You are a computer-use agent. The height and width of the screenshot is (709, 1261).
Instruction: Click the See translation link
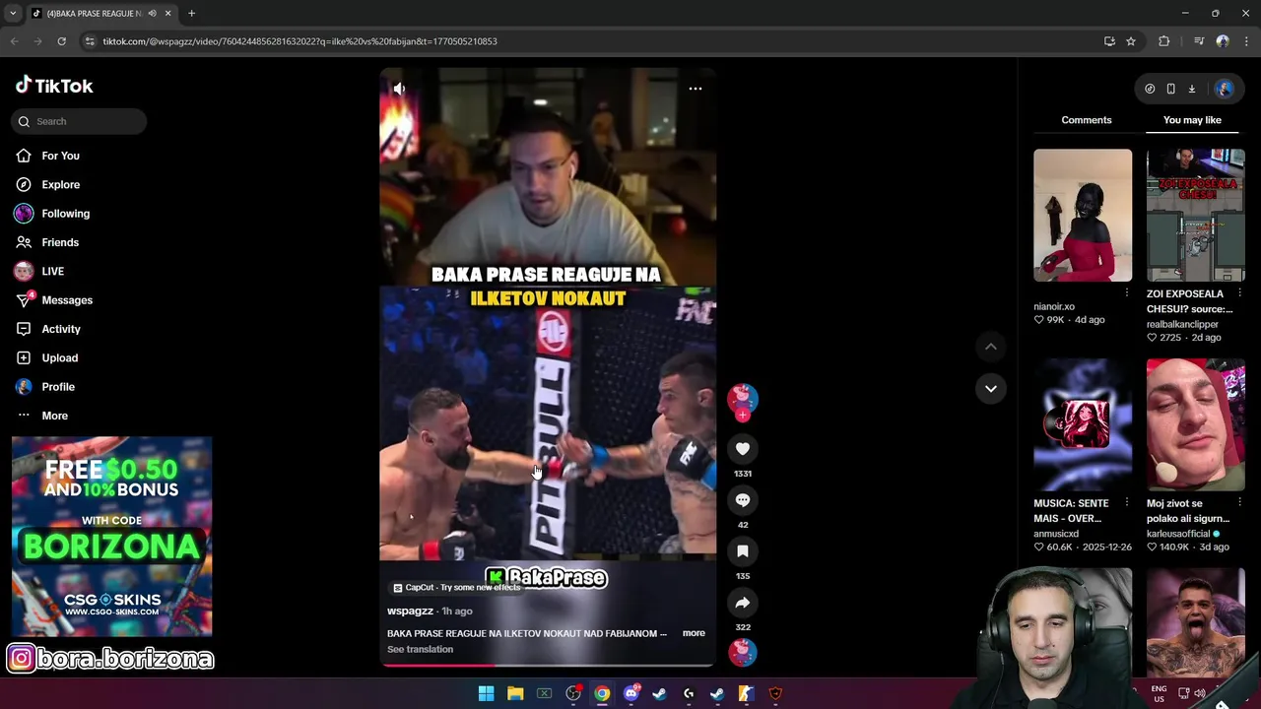click(420, 649)
